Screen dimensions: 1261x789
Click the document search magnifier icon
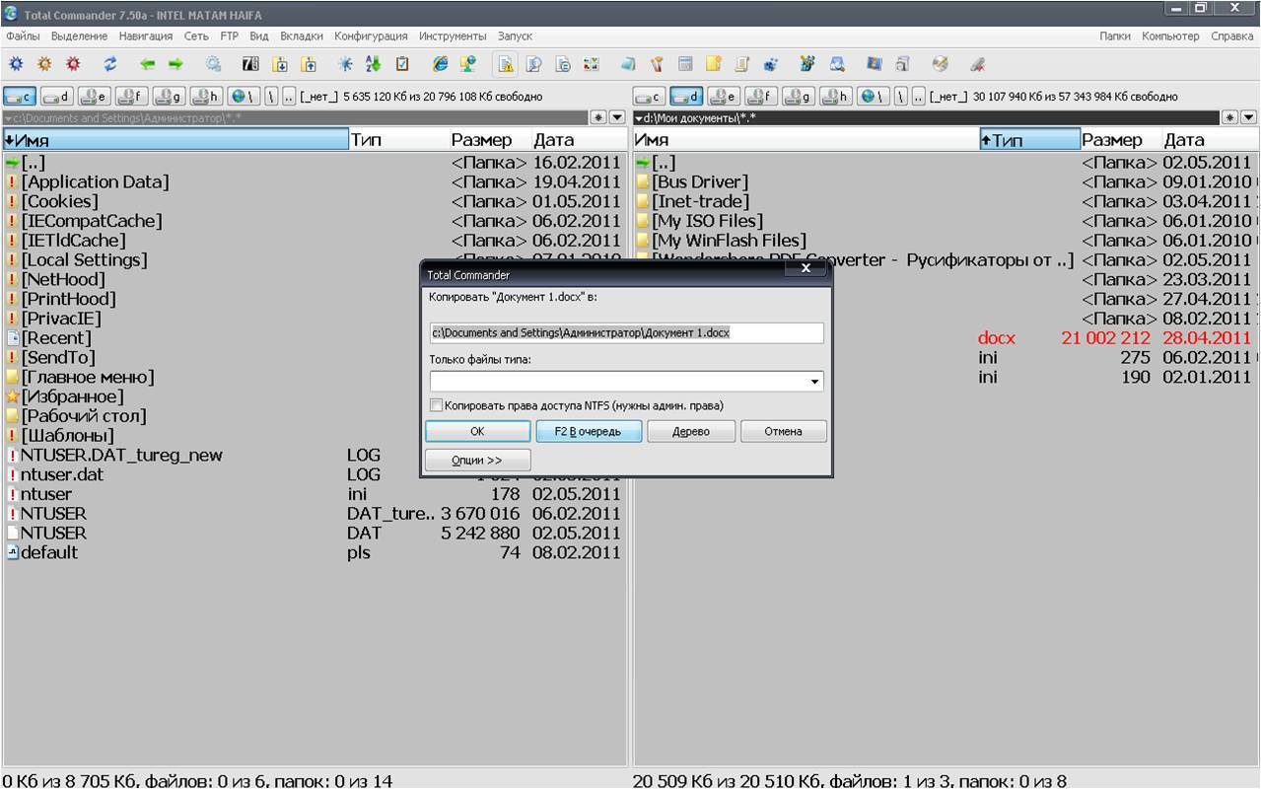click(x=533, y=64)
